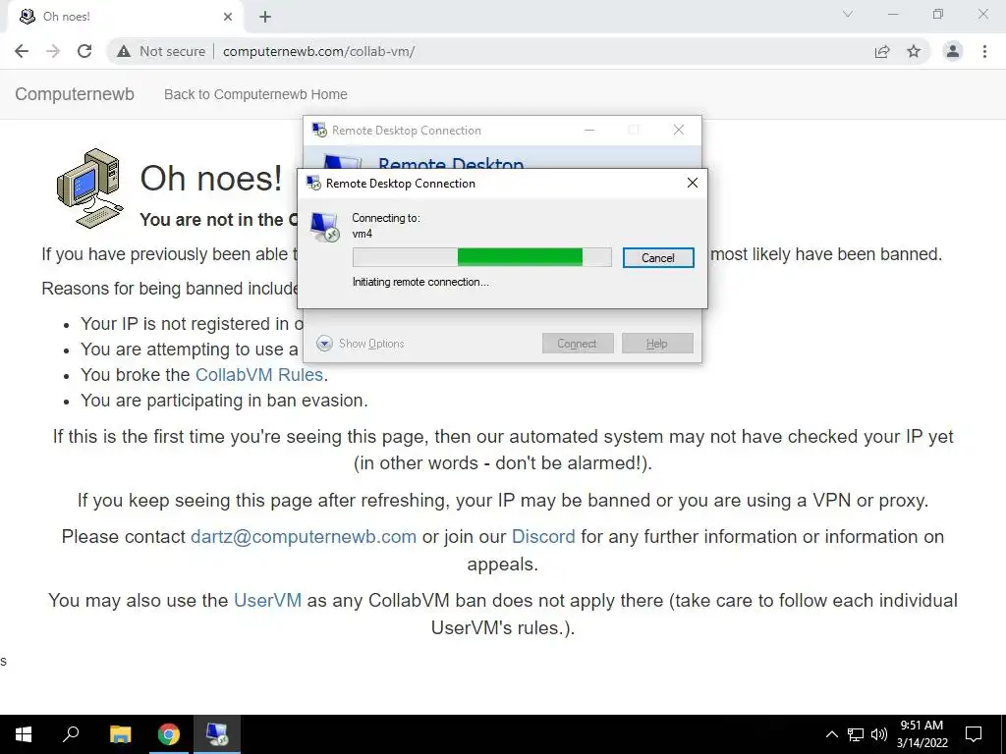Open the Windows Start menu
The width and height of the screenshot is (1006, 754).
tap(24, 734)
